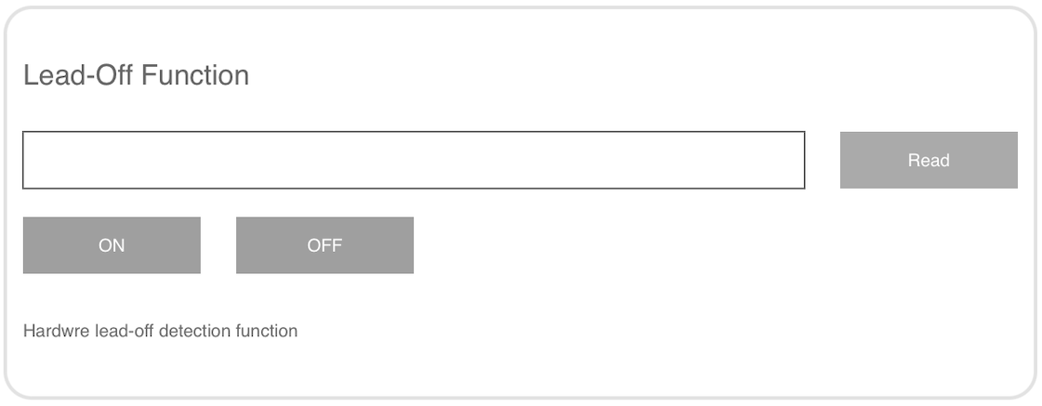
Task: Click the section title Lead-Off Function
Action: point(136,75)
